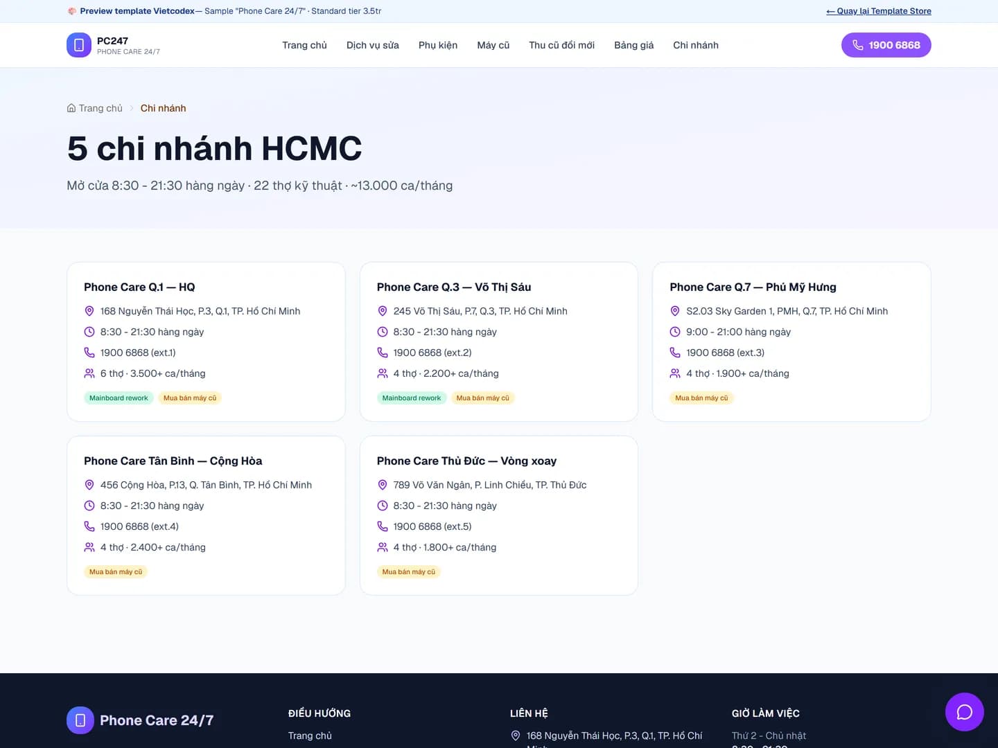
Task: Click location pin icon for Nguyễn Thái Học
Action: (89, 311)
